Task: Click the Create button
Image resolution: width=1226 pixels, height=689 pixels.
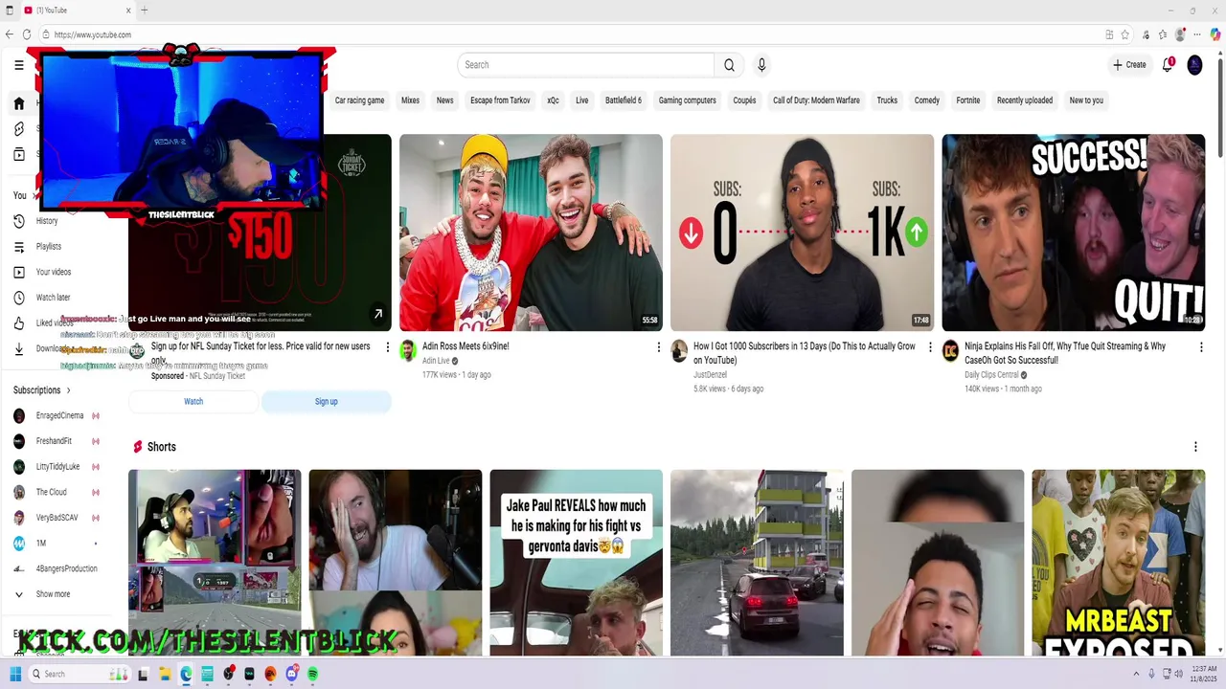Action: coord(1129,65)
